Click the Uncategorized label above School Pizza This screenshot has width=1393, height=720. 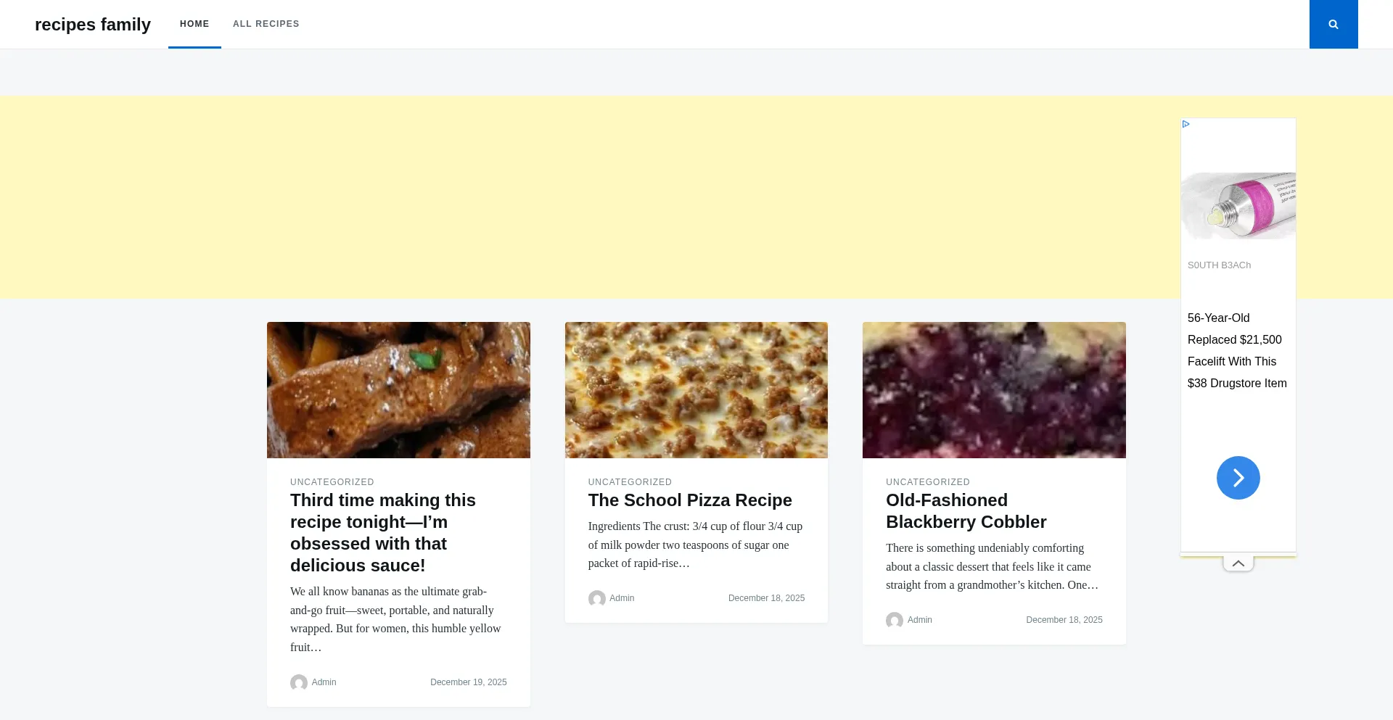point(630,482)
